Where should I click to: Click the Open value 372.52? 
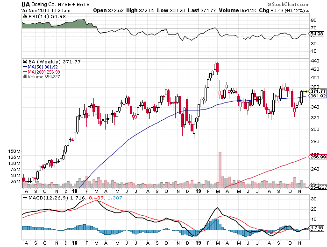click(116, 10)
